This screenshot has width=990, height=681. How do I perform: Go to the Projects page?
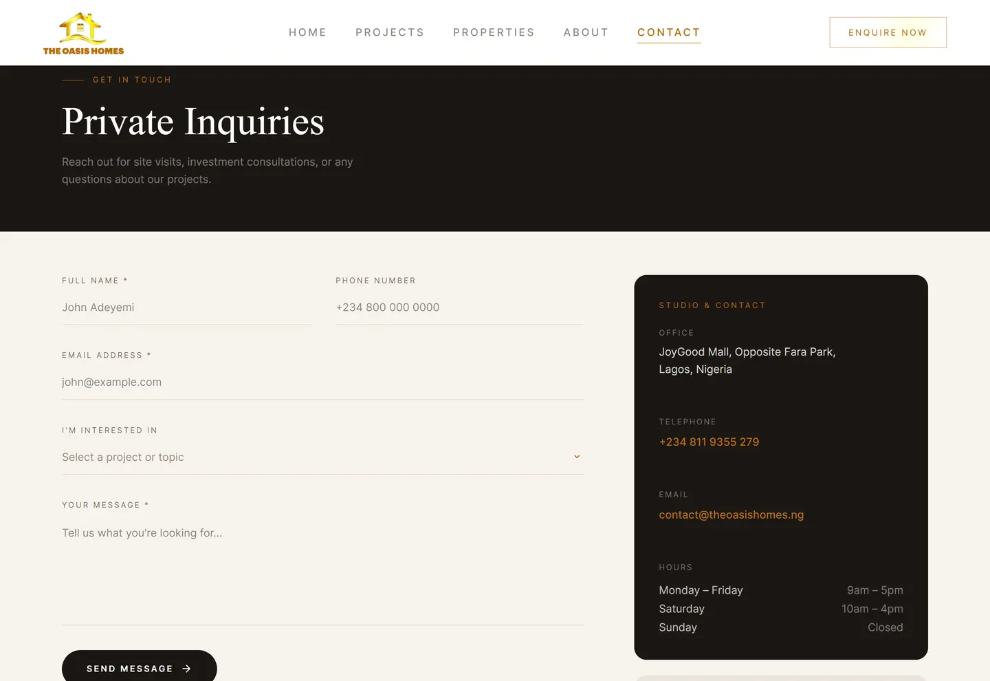point(390,32)
